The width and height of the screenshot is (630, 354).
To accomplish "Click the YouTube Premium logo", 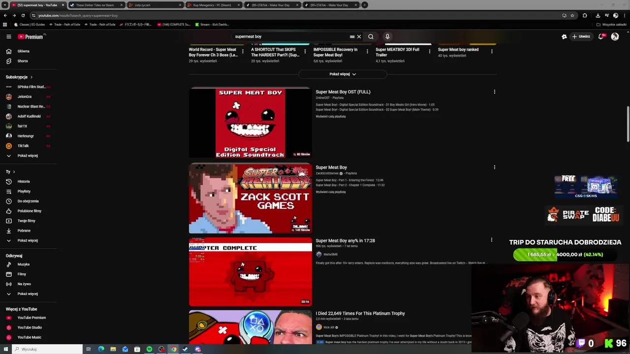I will point(31,36).
